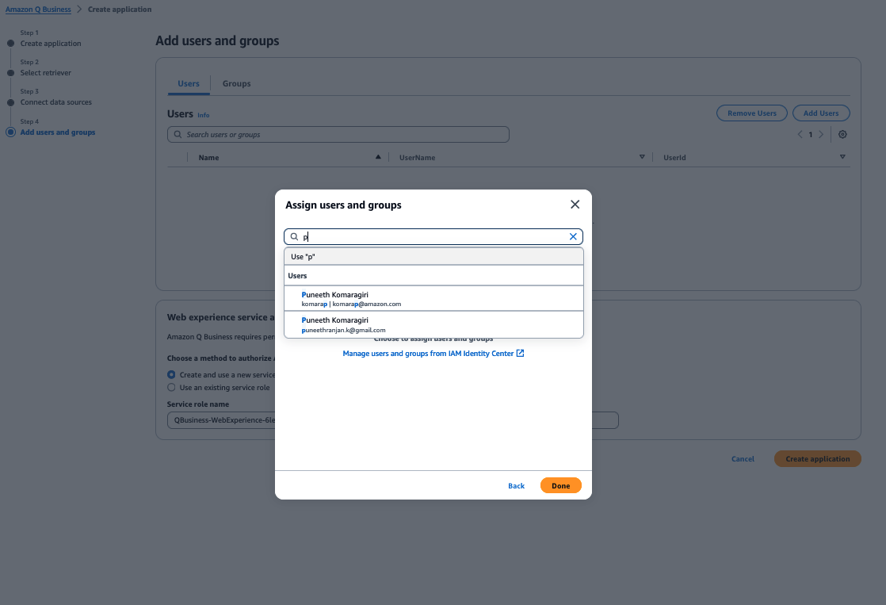Clear the search text using the X icon
Viewport: 886px width, 605px height.
point(573,235)
